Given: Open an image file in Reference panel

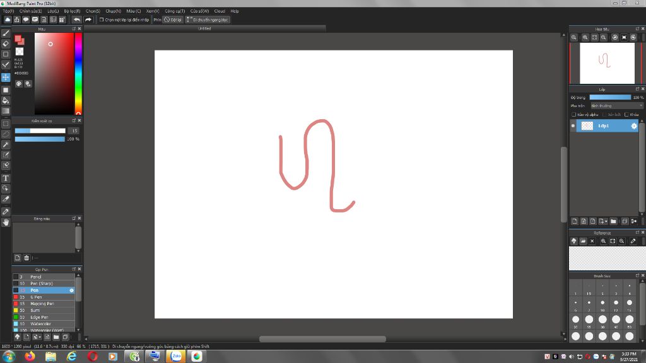Looking at the screenshot, I should pos(583,241).
